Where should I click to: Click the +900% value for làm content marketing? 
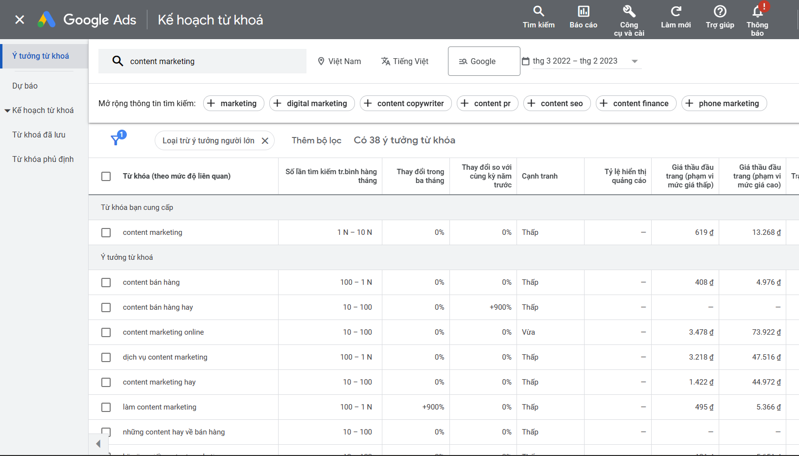[x=433, y=407]
